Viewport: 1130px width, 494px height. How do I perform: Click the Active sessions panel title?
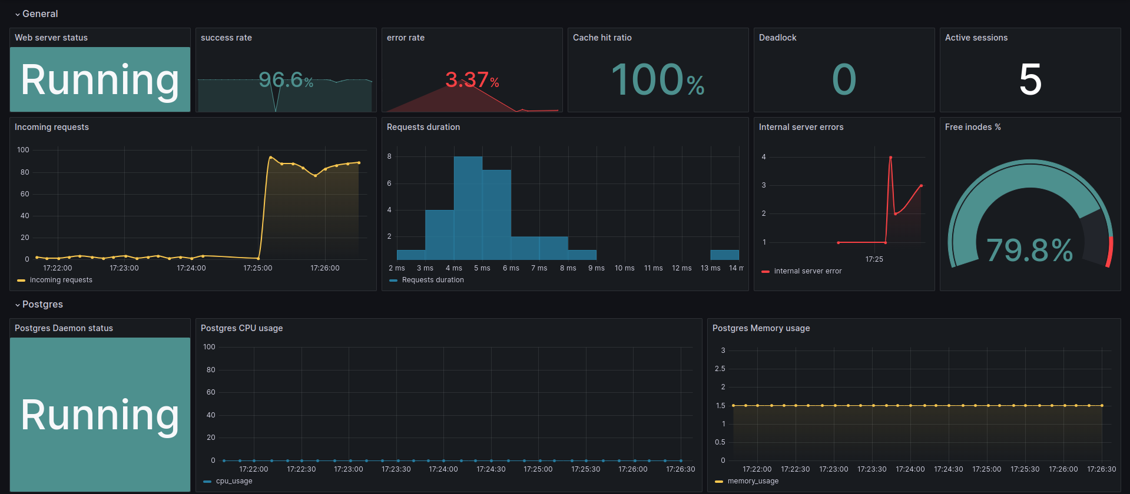976,38
